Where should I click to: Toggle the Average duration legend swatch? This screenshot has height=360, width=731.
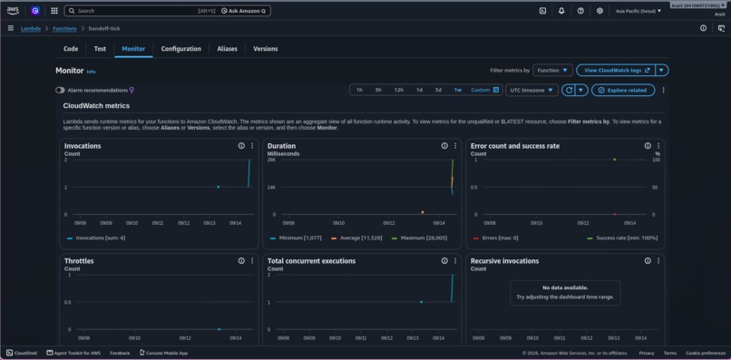(x=334, y=238)
